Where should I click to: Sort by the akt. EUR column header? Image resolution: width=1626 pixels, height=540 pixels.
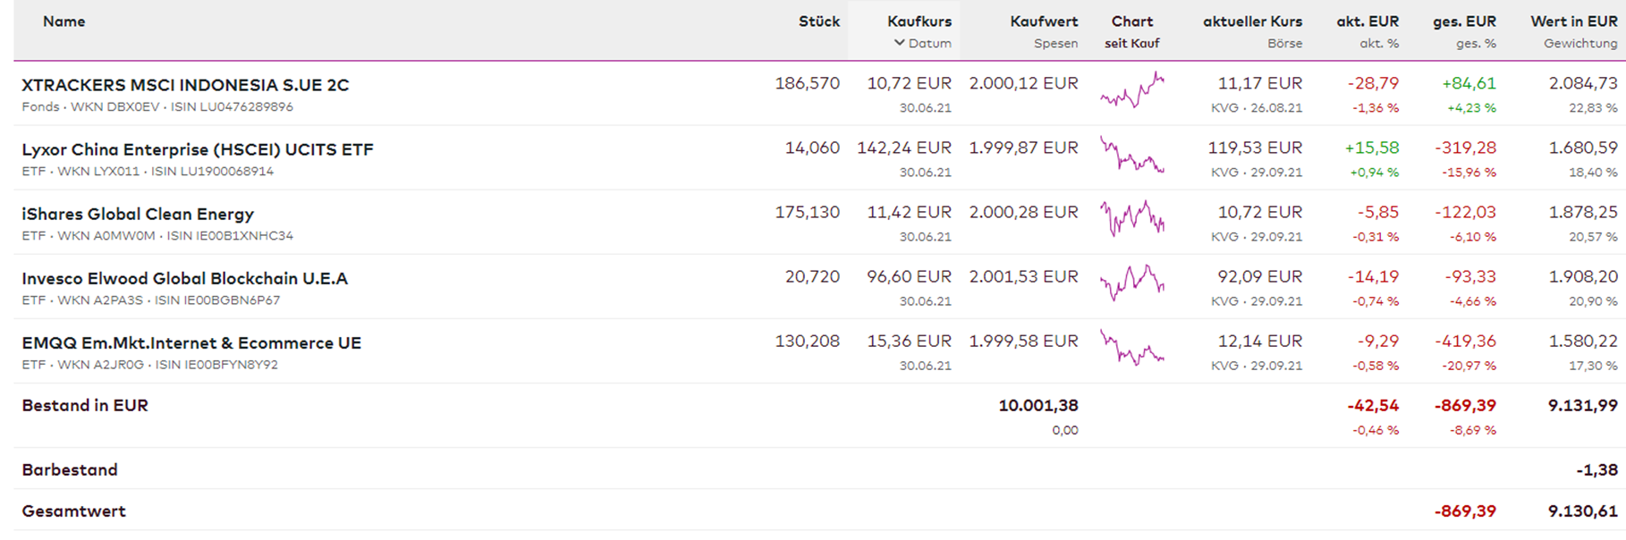[1367, 21]
